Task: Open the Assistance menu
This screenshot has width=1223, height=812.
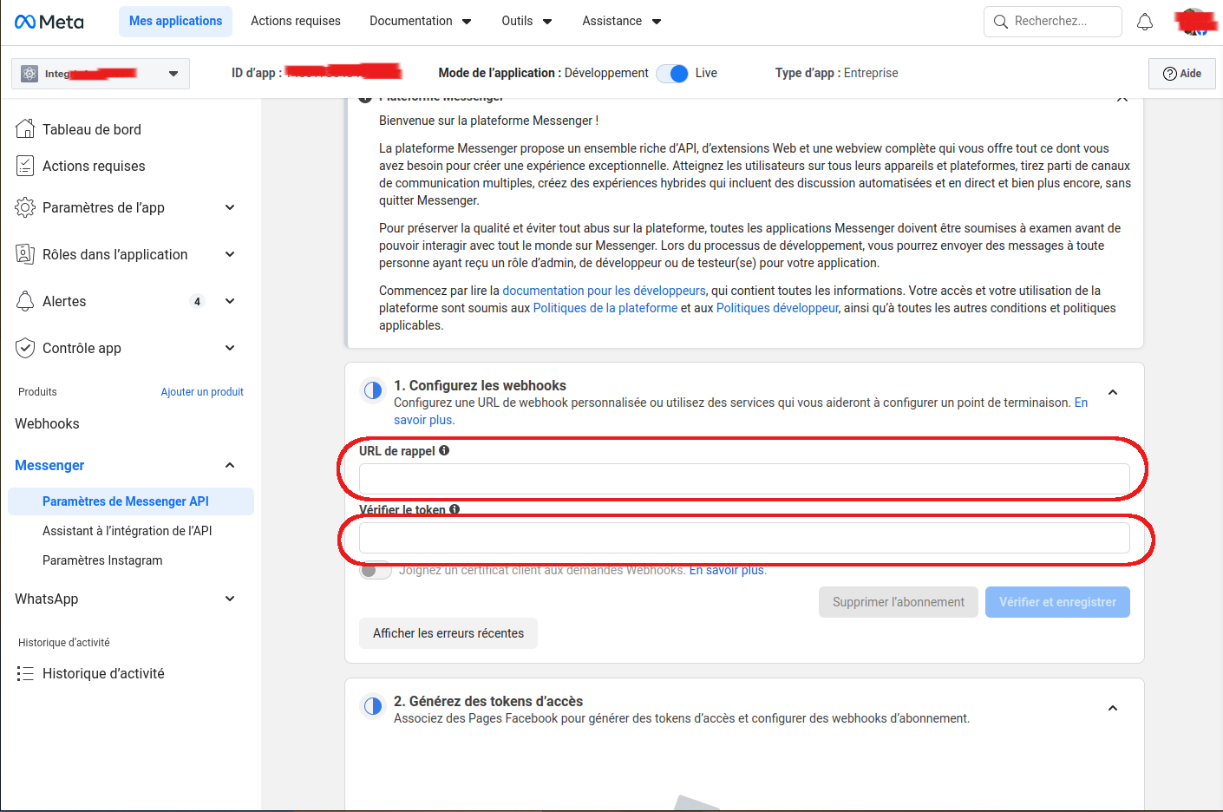Action: click(x=622, y=22)
